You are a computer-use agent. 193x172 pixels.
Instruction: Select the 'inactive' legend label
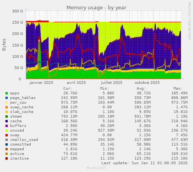(x=19, y=158)
